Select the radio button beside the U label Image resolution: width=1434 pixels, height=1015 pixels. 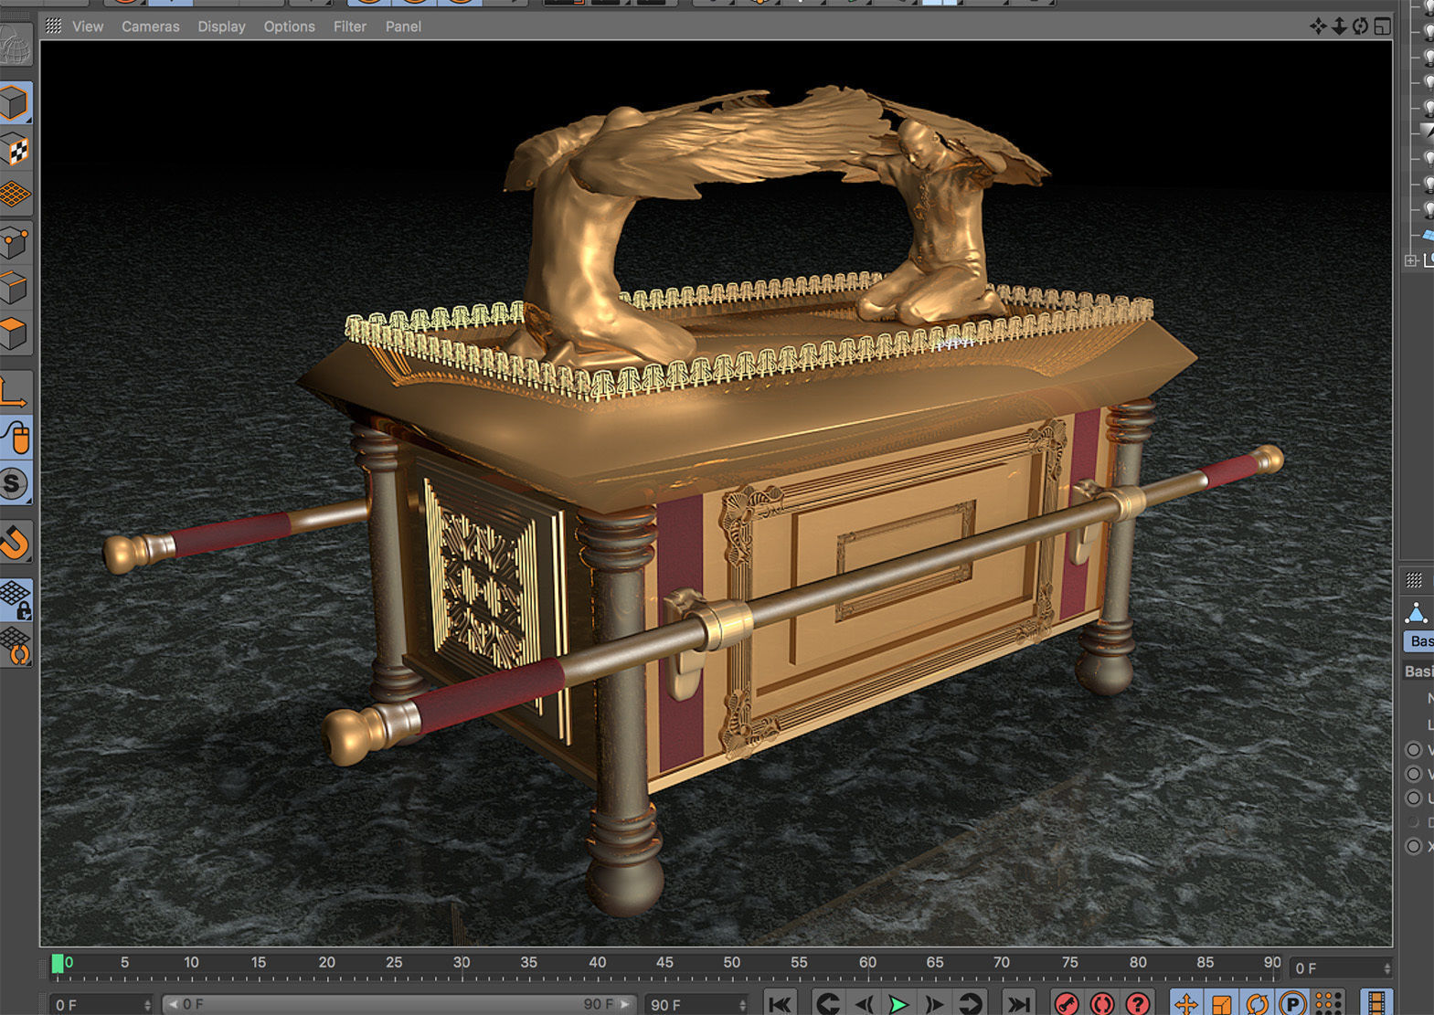coord(1414,798)
